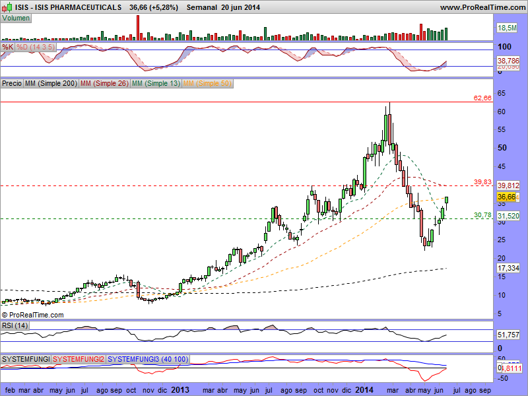
Task: Click the 2013 year label on time axis
Action: pyautogui.click(x=180, y=390)
